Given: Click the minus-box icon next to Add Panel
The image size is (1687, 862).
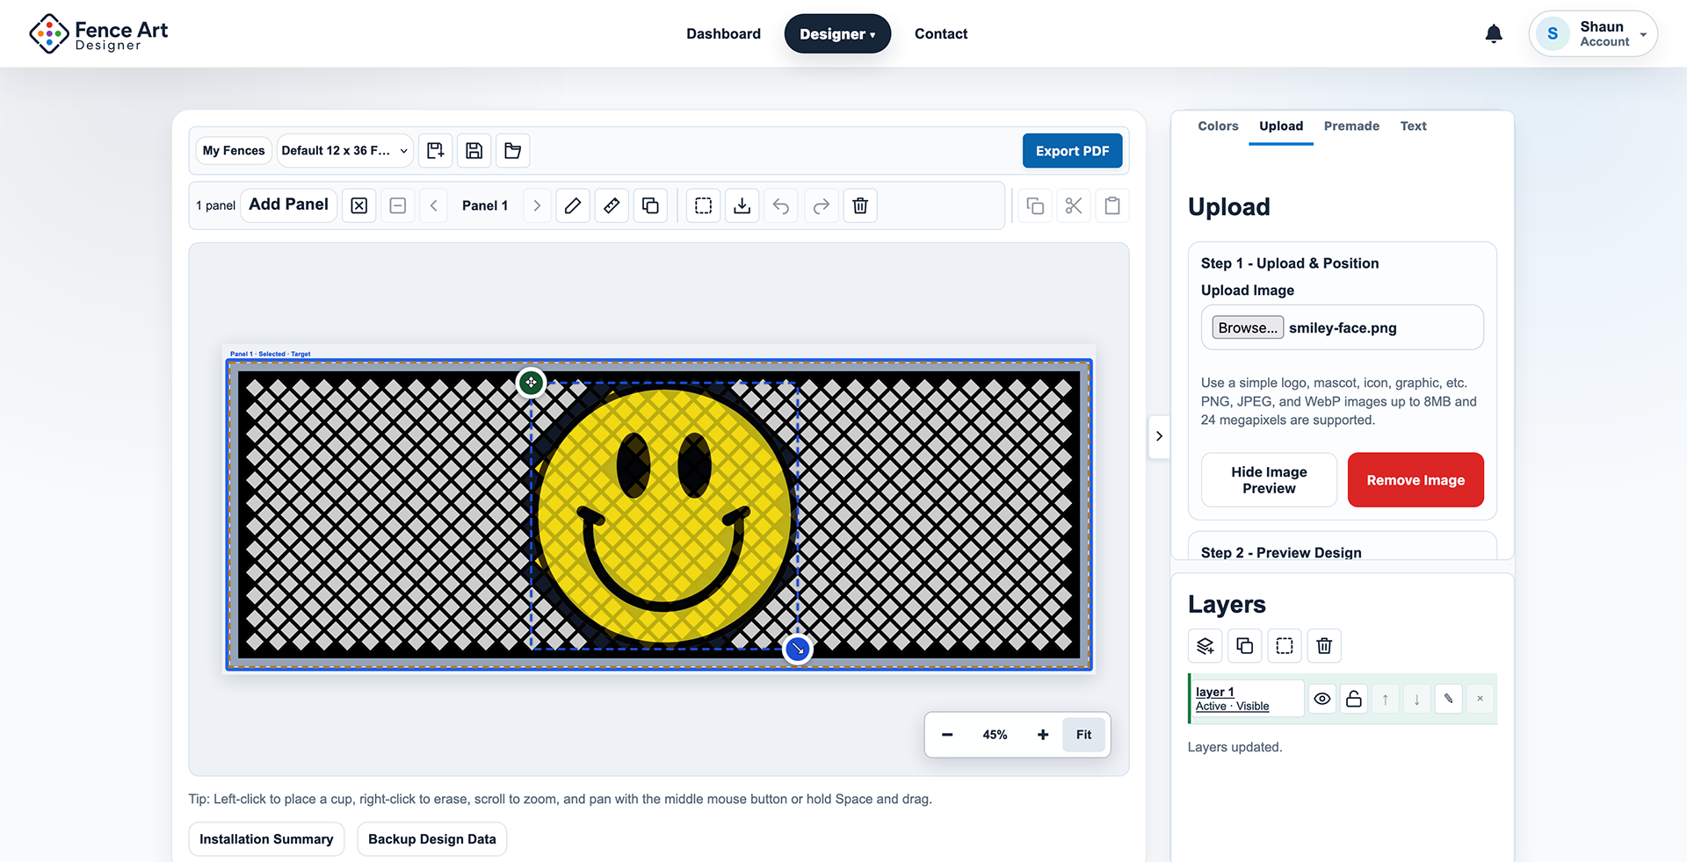Looking at the screenshot, I should tap(398, 205).
